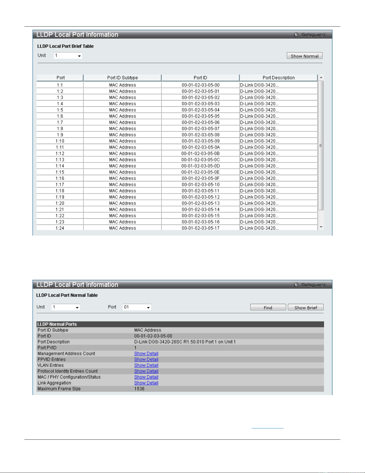
Task: Click Port ID 00-01-02-03-05-0F
Action: pyautogui.click(x=201, y=178)
